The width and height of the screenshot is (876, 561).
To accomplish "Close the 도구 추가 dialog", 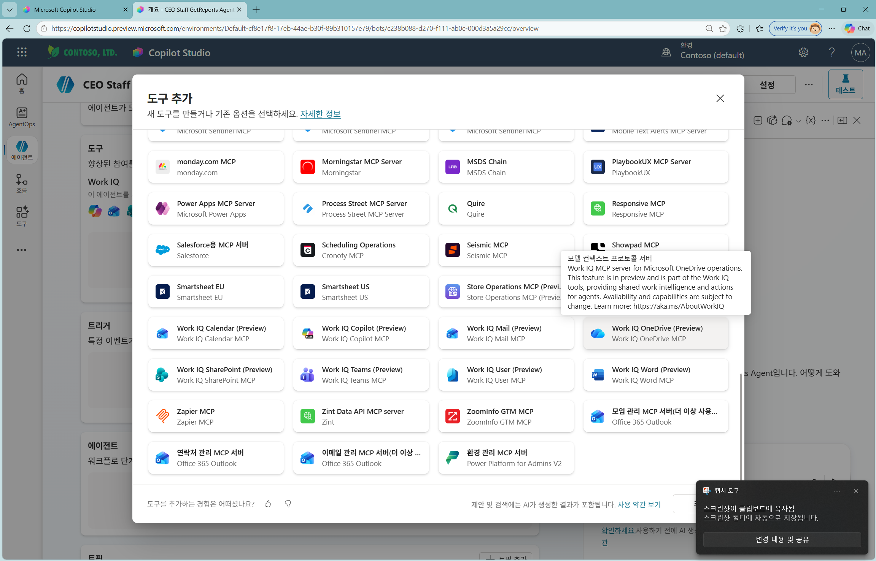I will 720,98.
